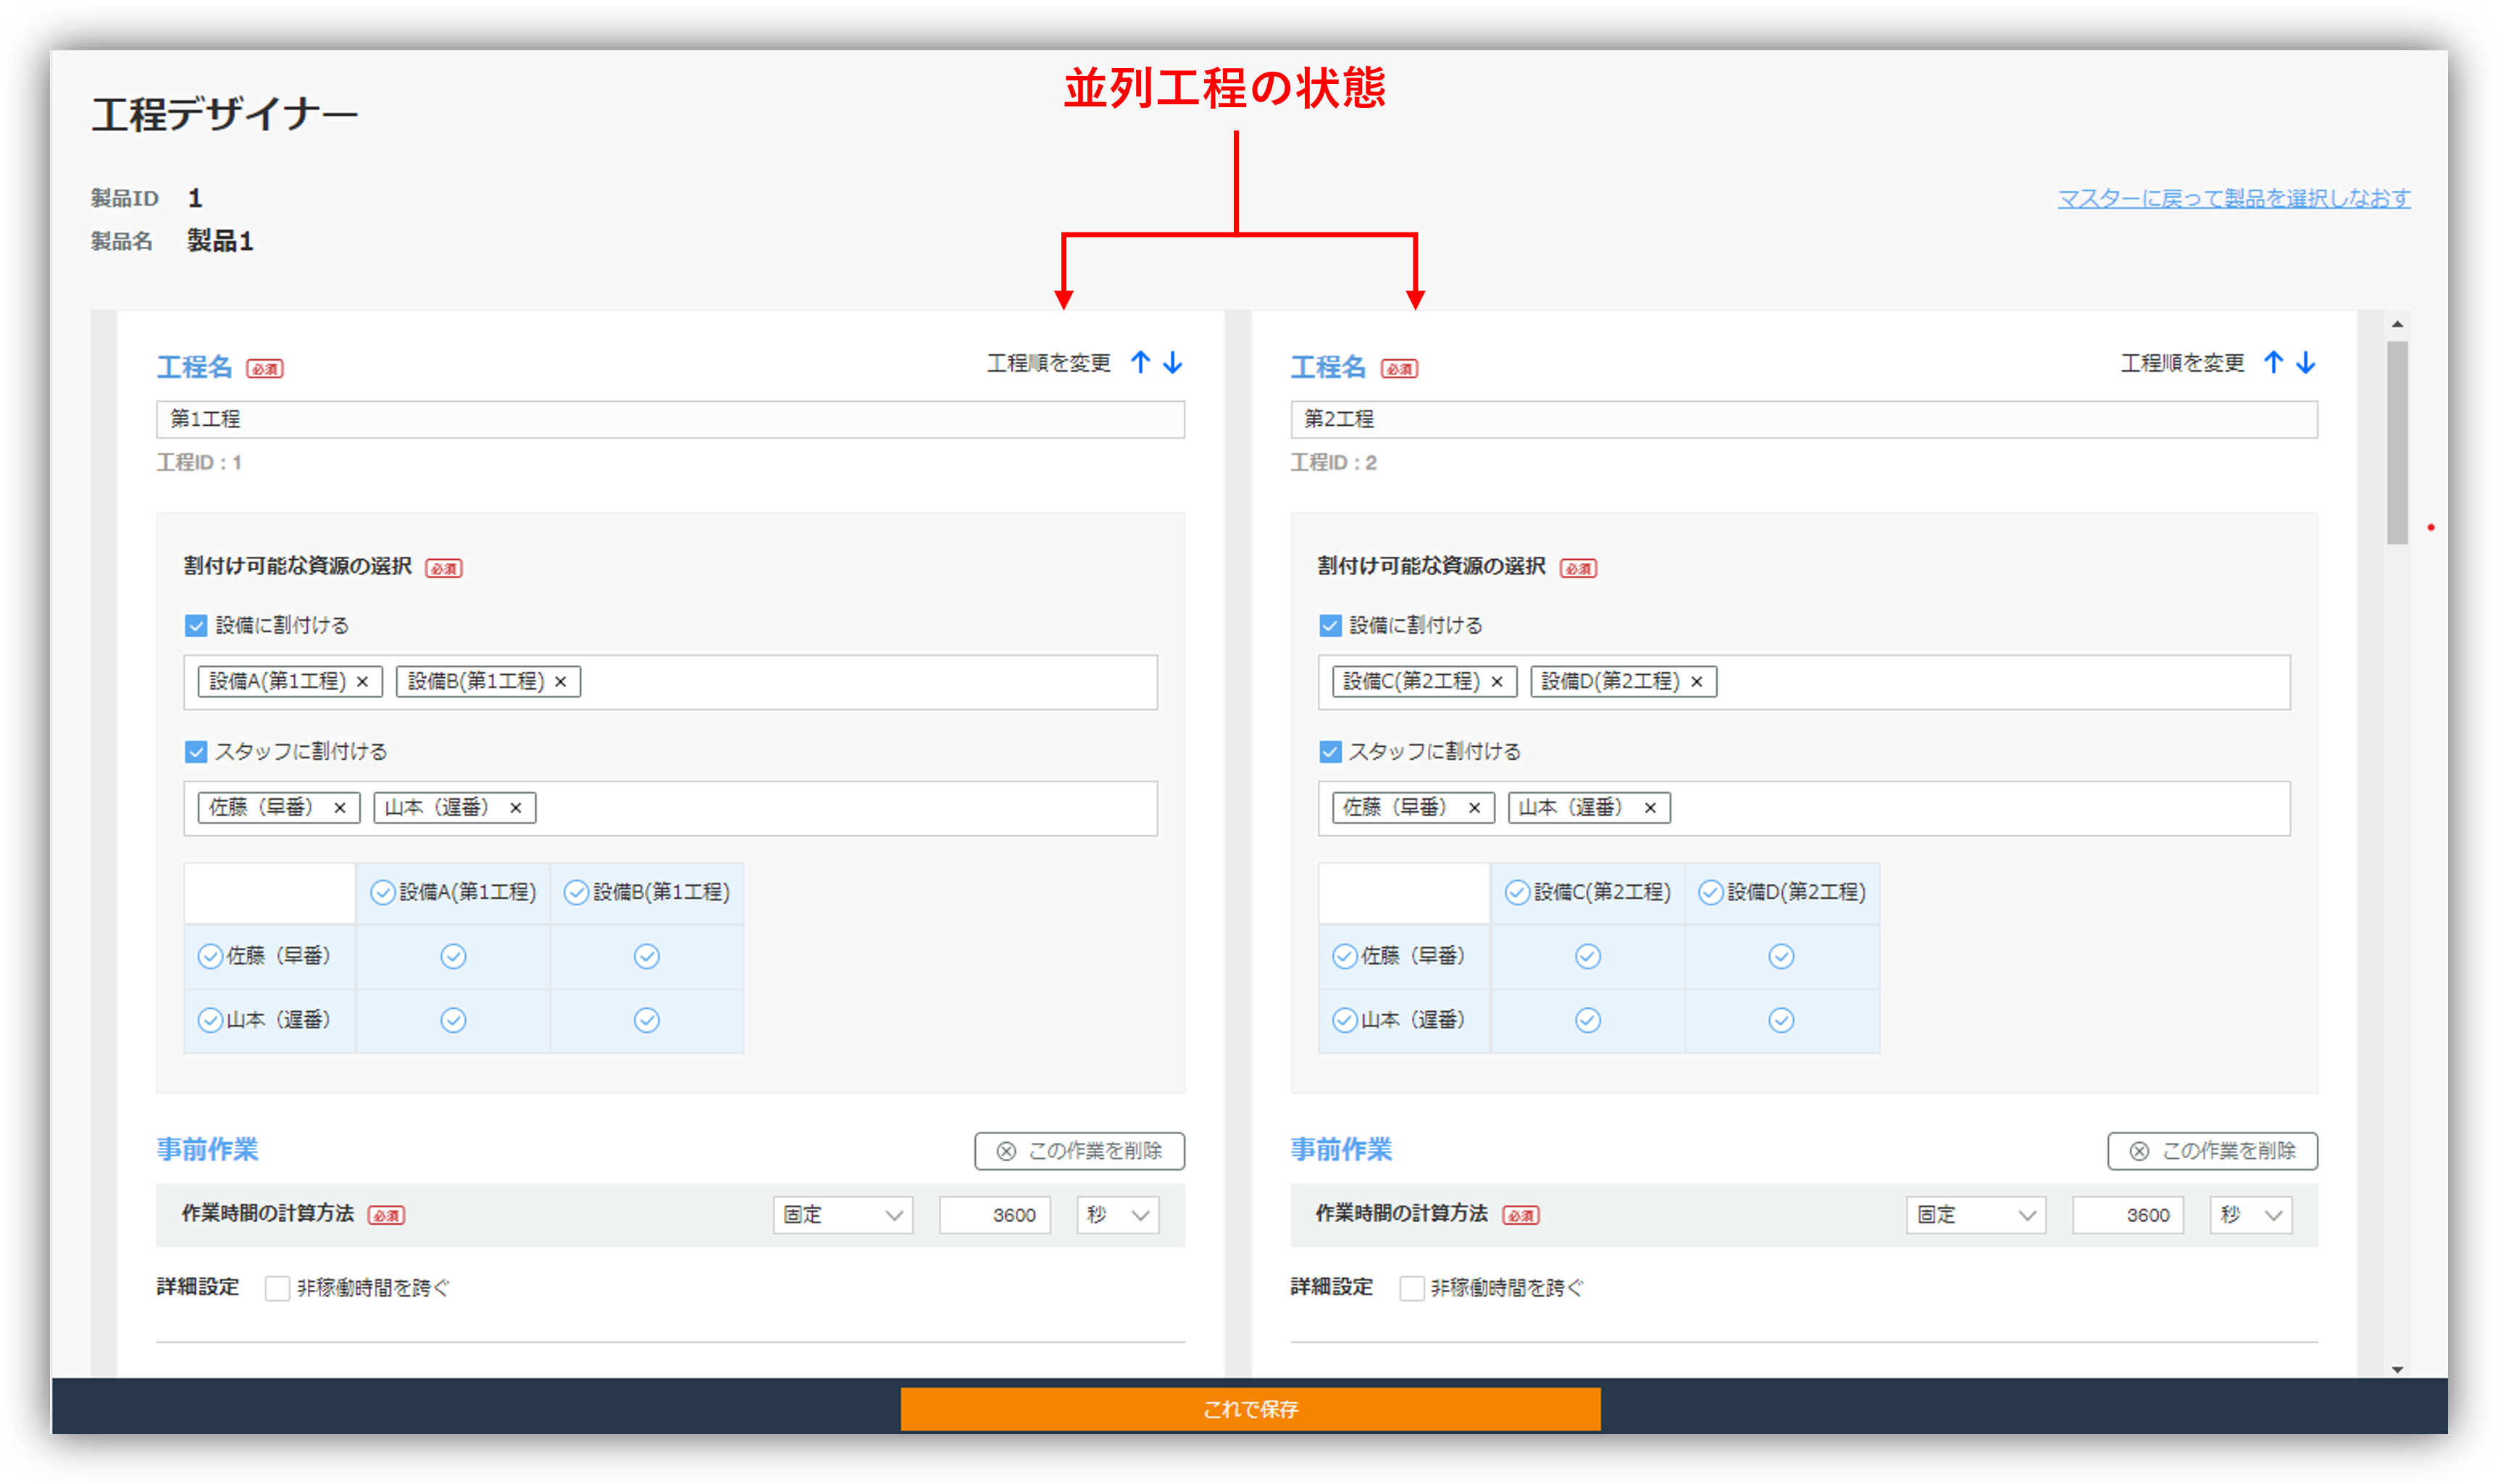Open 秒 unit dropdown in 第1工程
This screenshot has height=1484, width=2498.
point(1117,1215)
